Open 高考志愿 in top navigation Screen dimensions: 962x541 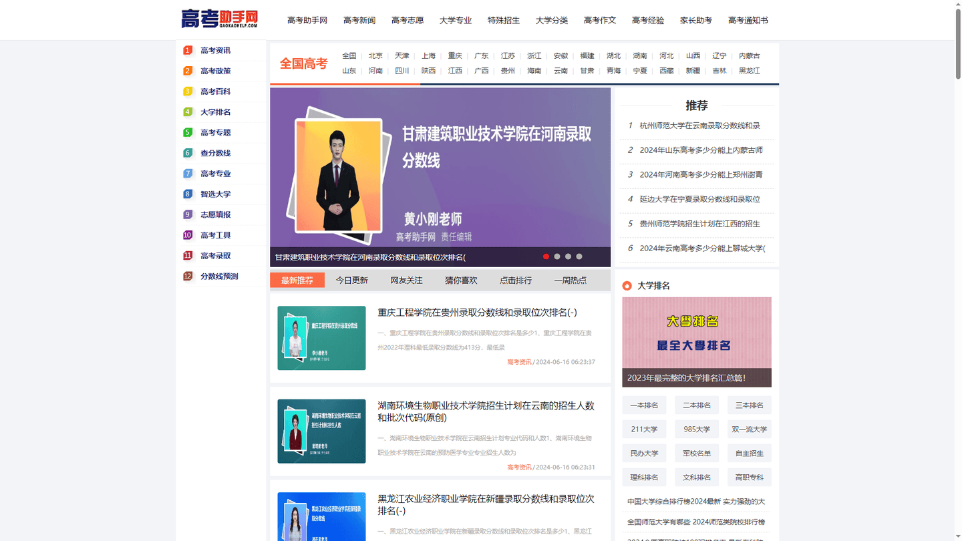[408, 20]
